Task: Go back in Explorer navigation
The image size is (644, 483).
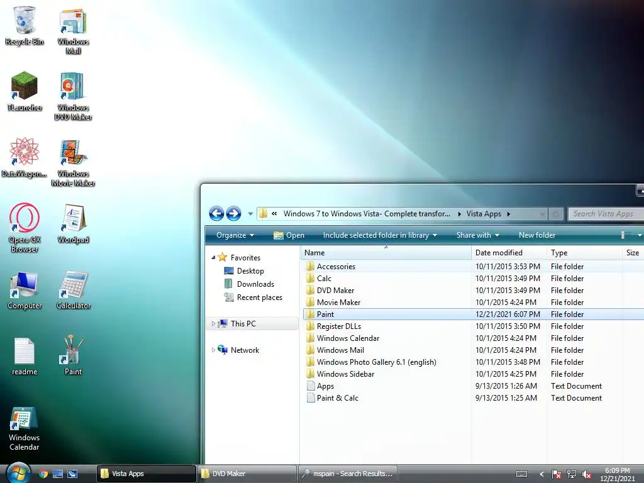Action: click(x=216, y=214)
